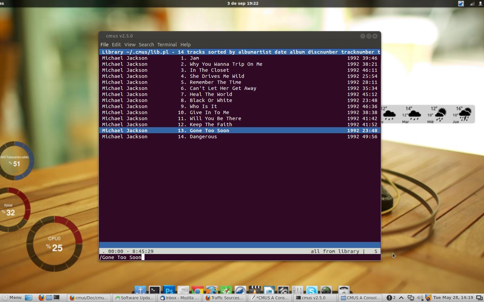Open the Search menu in the menu bar
The height and width of the screenshot is (302, 484).
click(x=146, y=45)
